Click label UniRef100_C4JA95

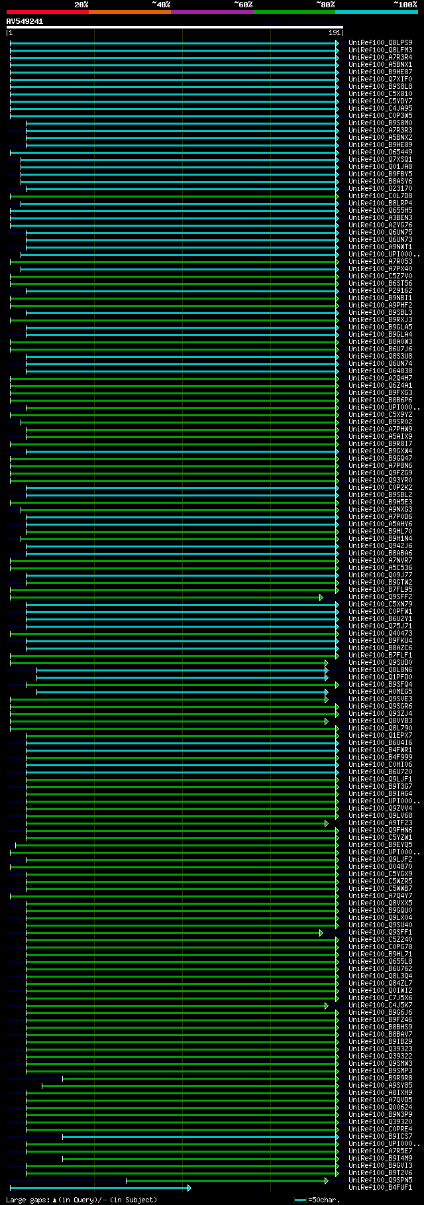coord(380,109)
